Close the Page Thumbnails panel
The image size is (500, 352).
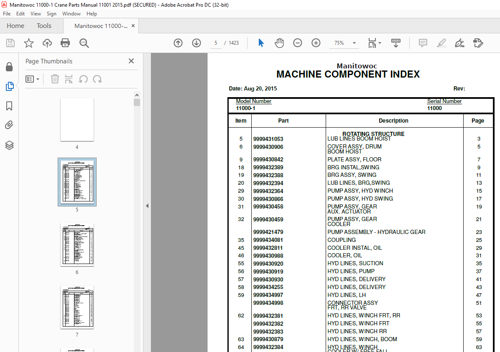point(131,61)
